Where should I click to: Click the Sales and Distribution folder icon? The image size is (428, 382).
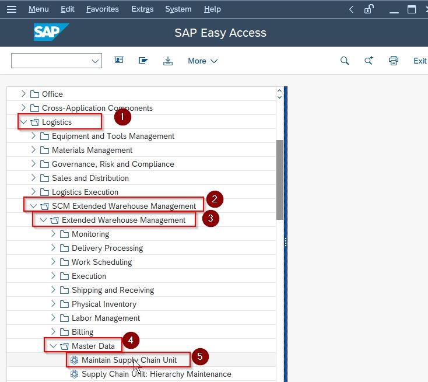coord(44,178)
